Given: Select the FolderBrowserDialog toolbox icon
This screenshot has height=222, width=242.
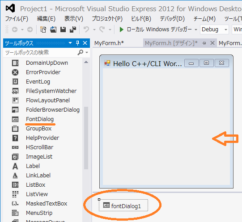Looking at the screenshot, I should [15, 110].
